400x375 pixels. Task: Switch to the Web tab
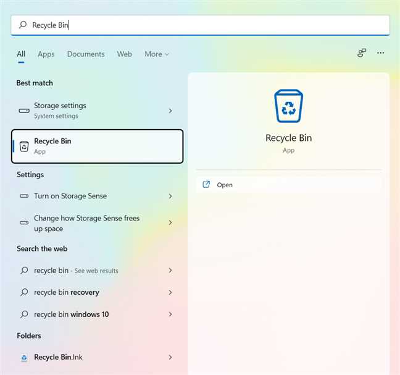(125, 54)
